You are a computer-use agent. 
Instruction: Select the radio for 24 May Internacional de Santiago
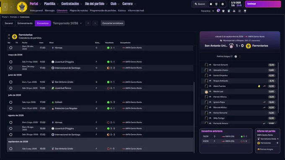point(11,68)
